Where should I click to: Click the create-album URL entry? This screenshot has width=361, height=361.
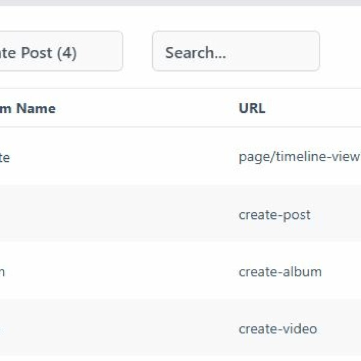[280, 271]
